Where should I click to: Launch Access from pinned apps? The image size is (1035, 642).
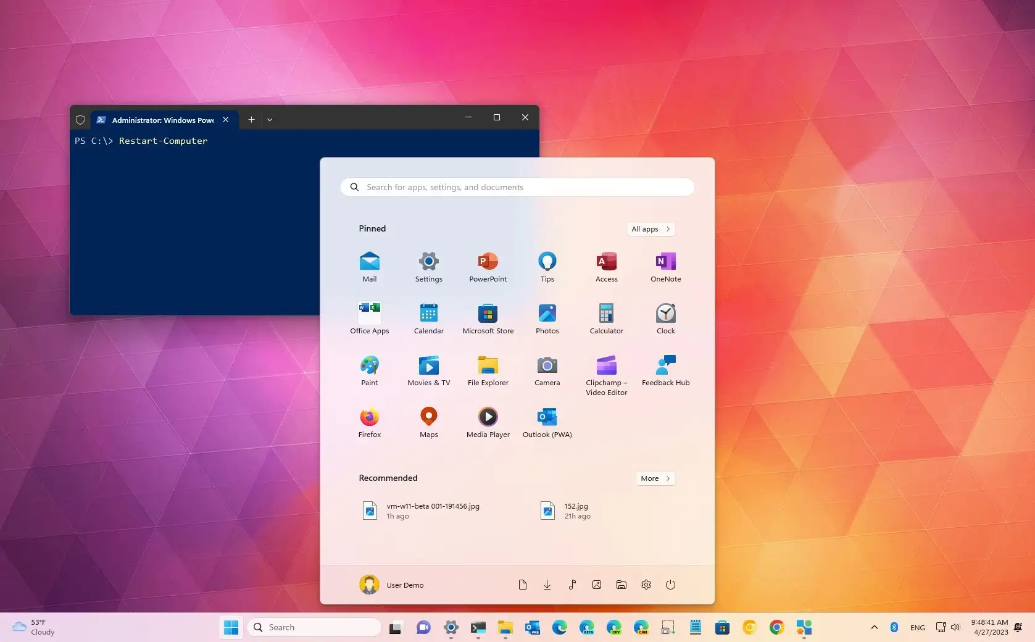point(606,267)
